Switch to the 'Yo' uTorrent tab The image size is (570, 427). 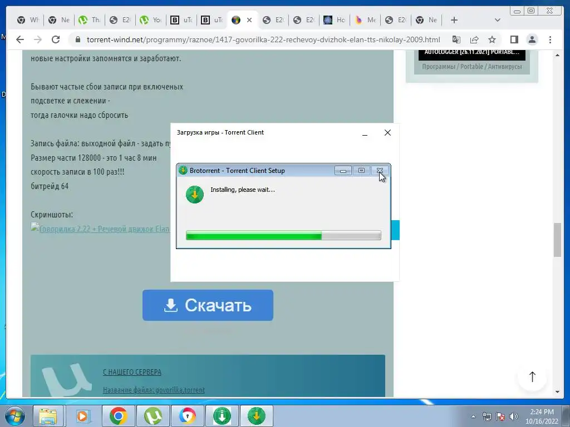150,20
